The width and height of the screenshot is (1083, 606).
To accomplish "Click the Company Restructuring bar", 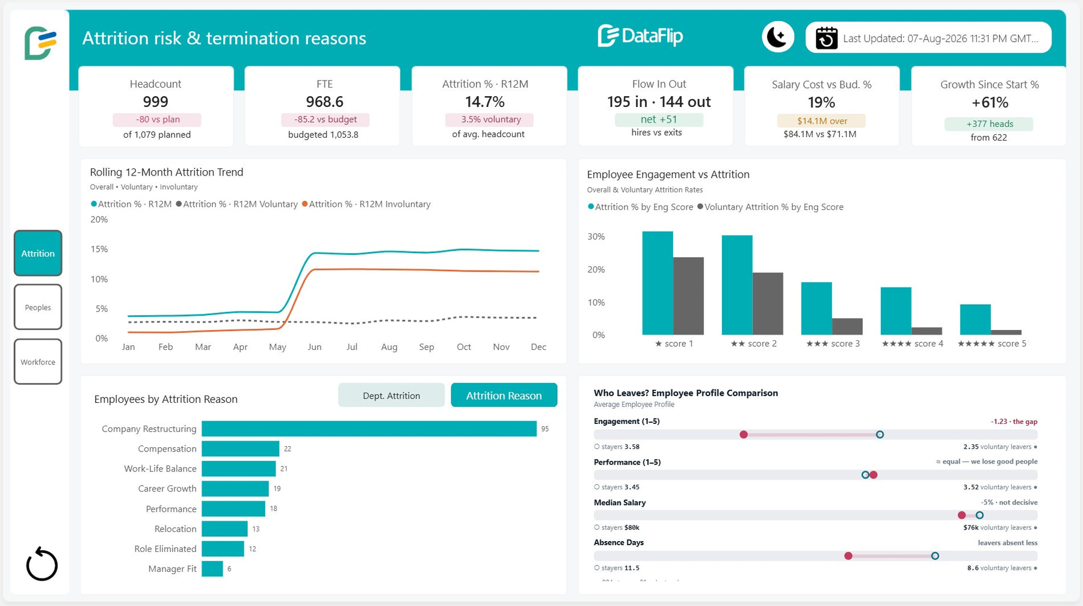I will click(369, 429).
